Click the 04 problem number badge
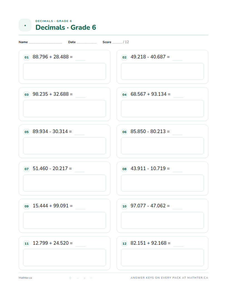This screenshot has height=294, width=227. (124, 94)
